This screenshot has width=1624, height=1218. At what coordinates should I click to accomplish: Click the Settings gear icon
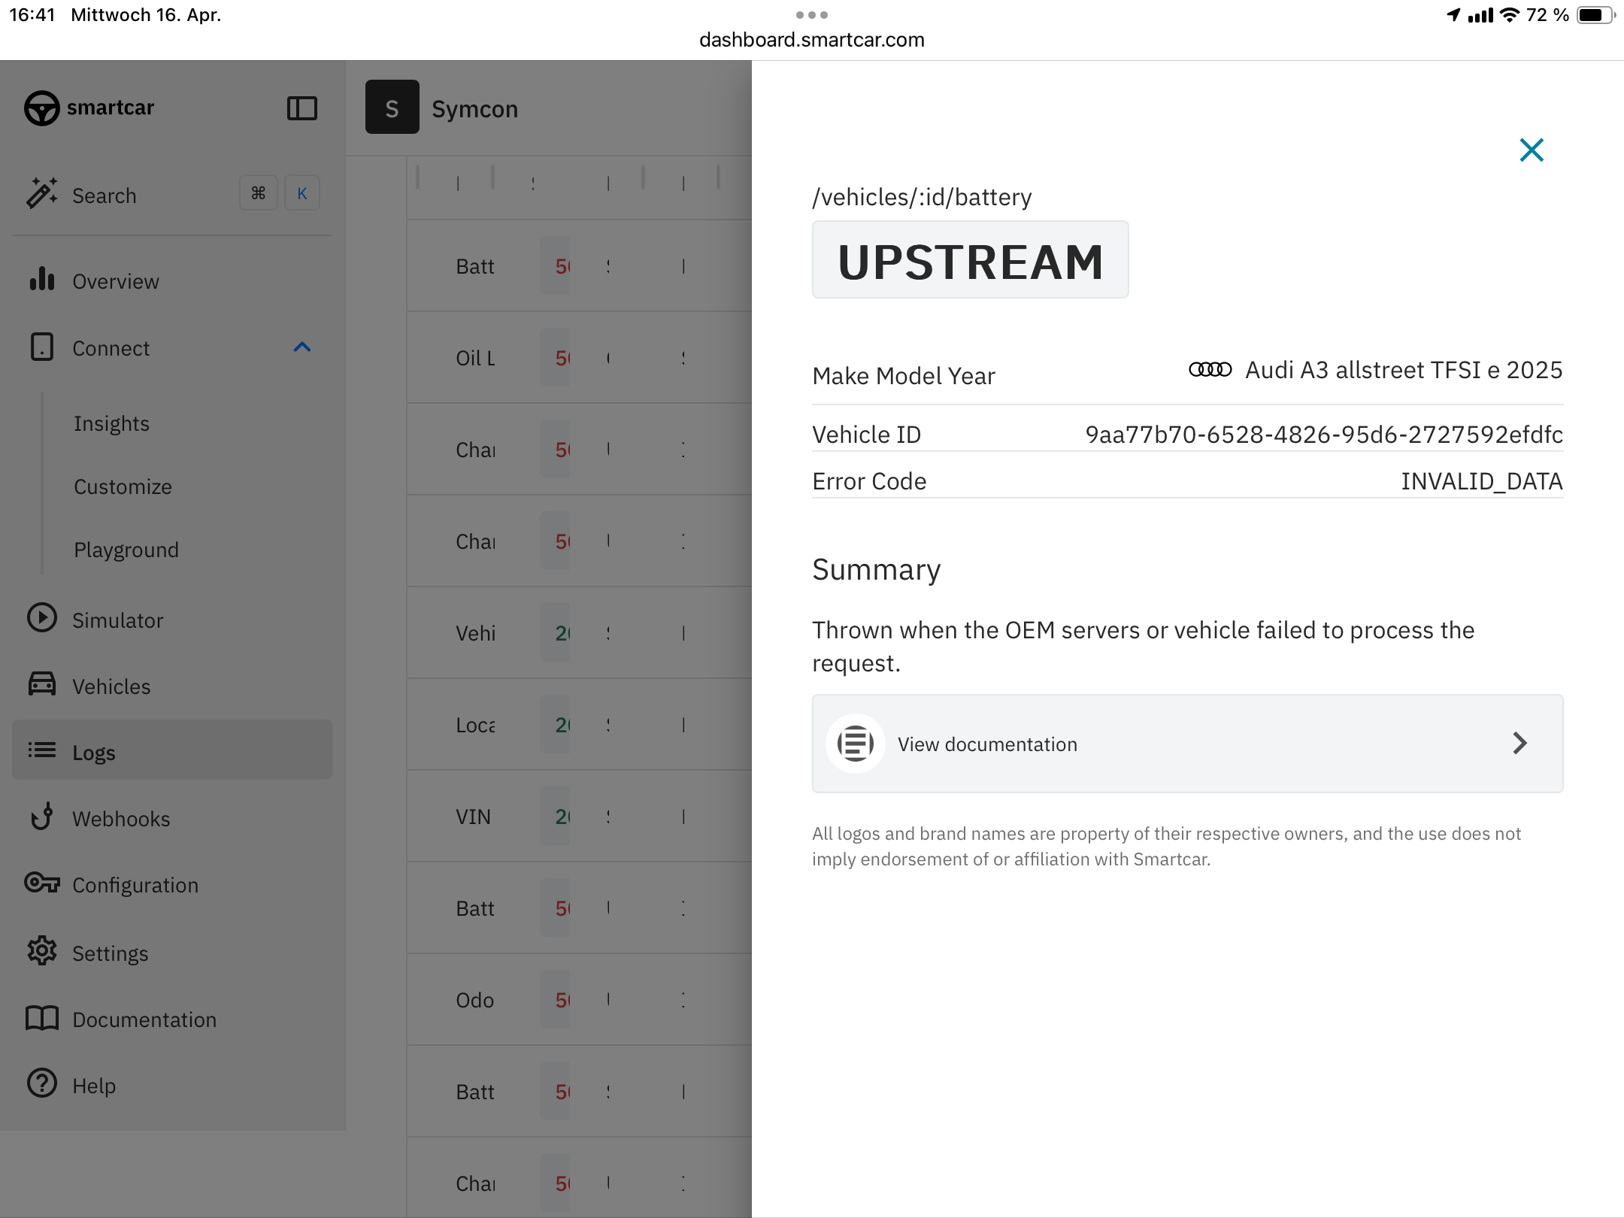(x=42, y=950)
